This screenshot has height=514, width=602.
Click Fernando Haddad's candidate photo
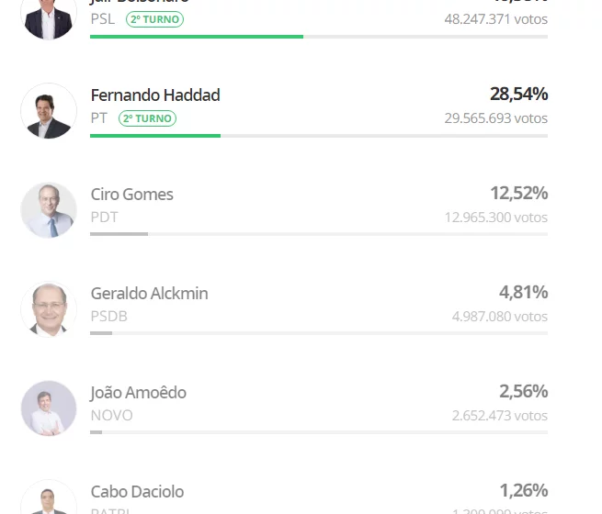[49, 111]
